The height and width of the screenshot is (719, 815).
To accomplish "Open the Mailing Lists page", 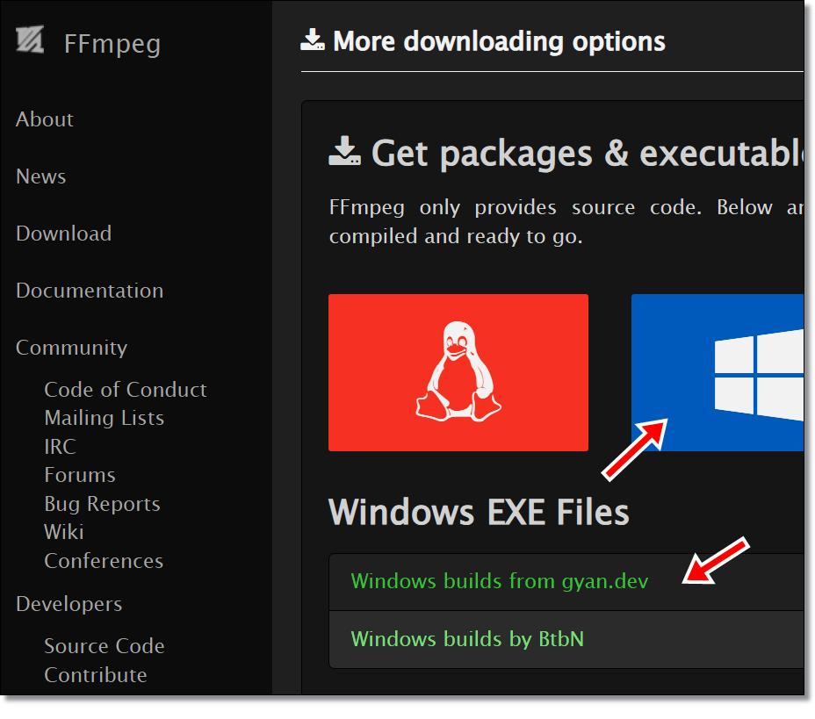I will coord(105,418).
